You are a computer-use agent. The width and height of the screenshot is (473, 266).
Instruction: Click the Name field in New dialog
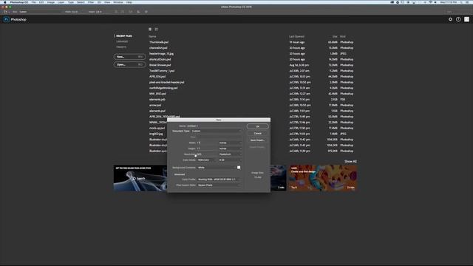tap(214, 126)
